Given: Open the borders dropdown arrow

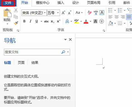Looking at the screenshot, I should coord(124,23).
